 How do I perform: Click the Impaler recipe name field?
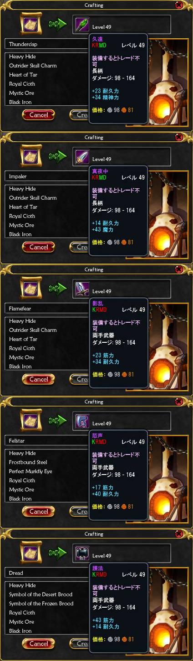(47, 176)
